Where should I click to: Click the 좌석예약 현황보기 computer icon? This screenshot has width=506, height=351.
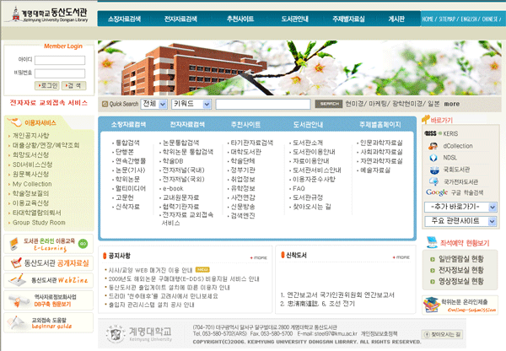coord(432,242)
